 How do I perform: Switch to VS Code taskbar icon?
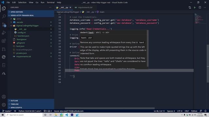tap(67, 115)
